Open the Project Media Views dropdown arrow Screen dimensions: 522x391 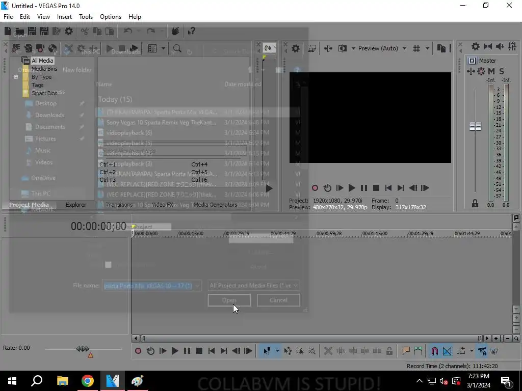coord(163,48)
